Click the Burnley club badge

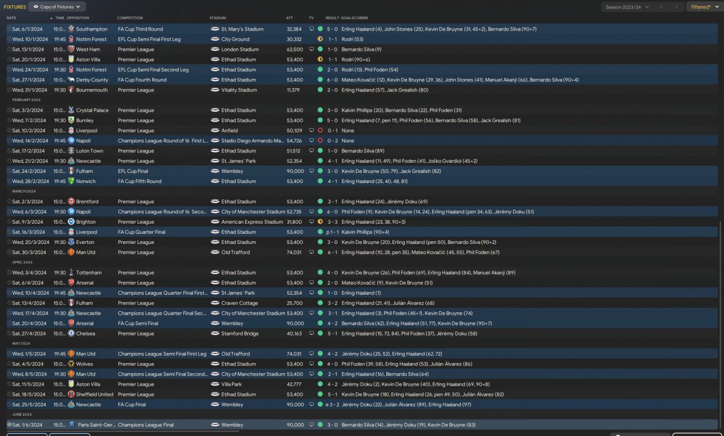click(x=71, y=120)
